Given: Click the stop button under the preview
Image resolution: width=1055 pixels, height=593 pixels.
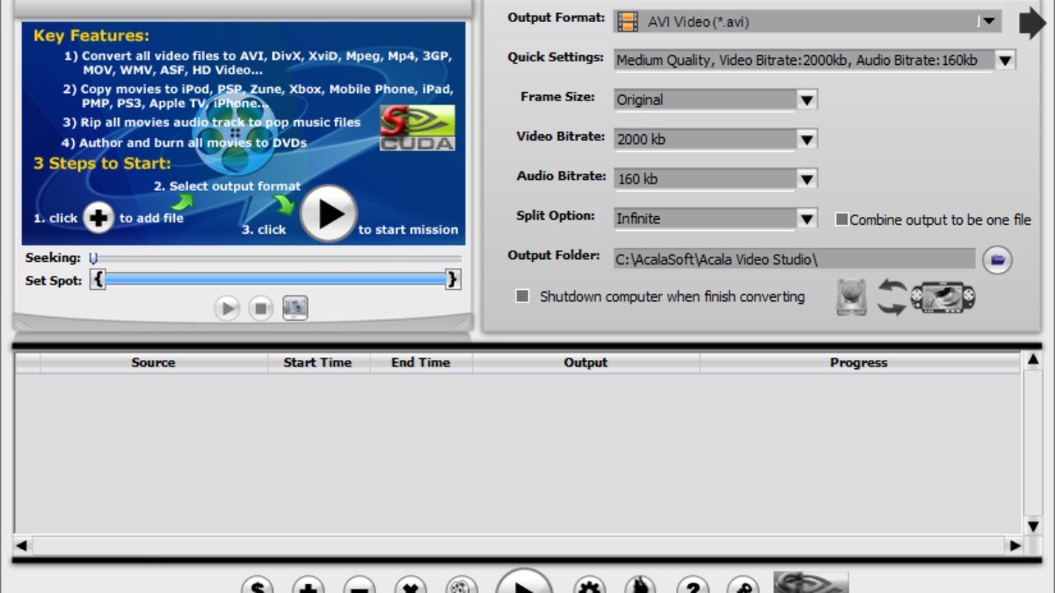Looking at the screenshot, I should click(260, 308).
